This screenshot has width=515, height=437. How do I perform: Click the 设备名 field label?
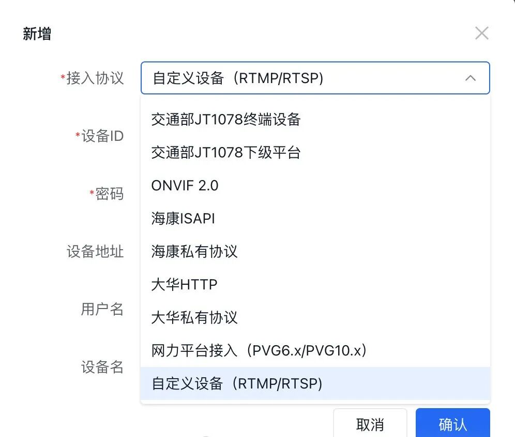(x=102, y=367)
